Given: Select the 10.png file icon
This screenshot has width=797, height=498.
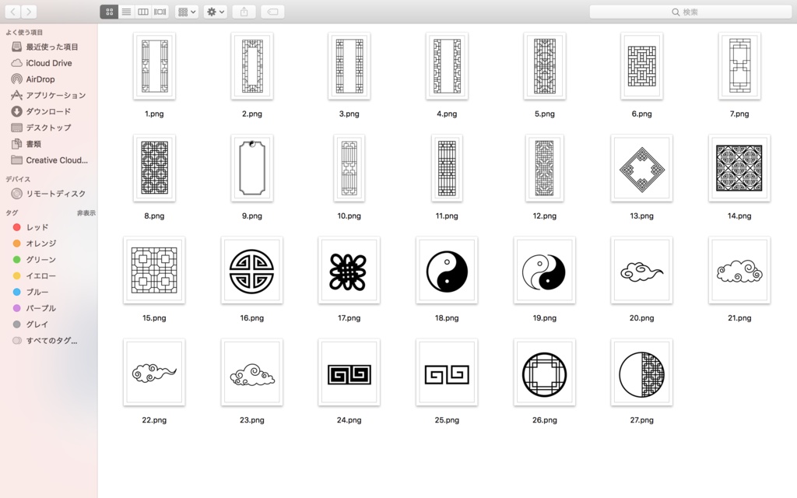Looking at the screenshot, I should pyautogui.click(x=349, y=168).
